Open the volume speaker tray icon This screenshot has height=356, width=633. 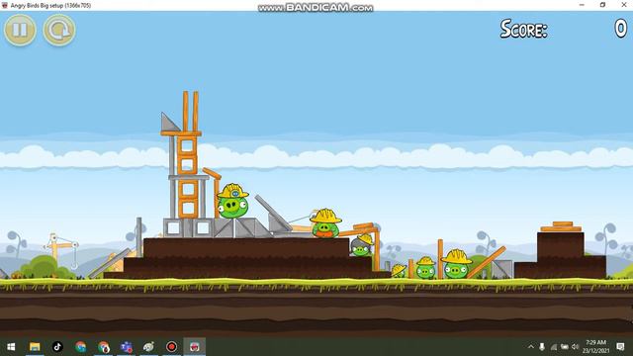(x=576, y=347)
